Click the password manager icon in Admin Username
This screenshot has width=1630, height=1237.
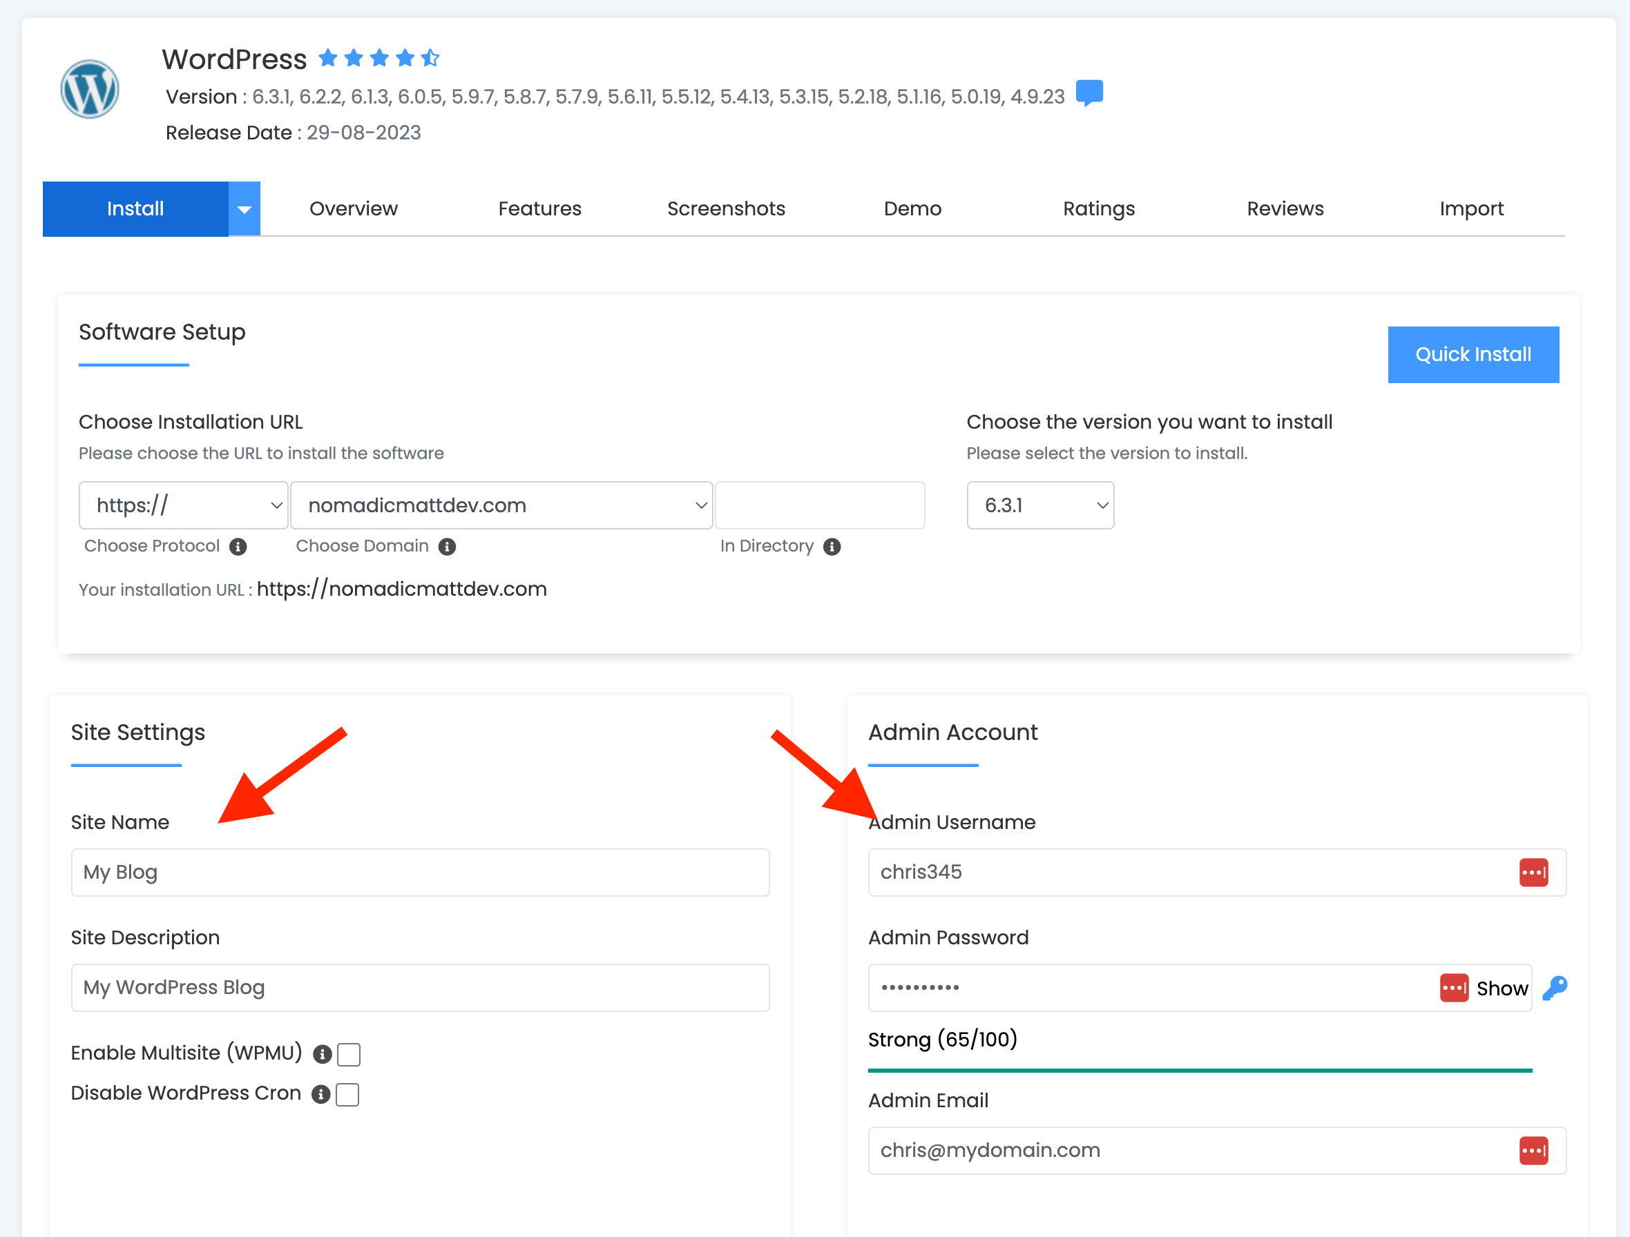(1533, 873)
